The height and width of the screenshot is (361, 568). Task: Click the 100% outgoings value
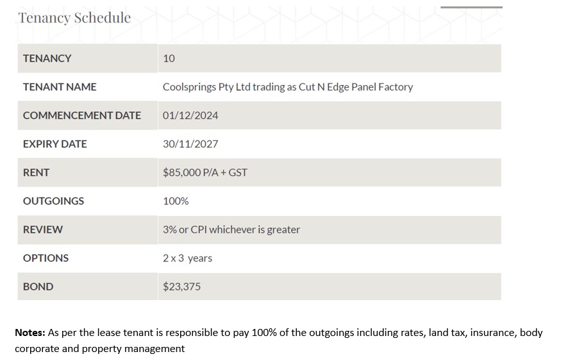click(x=176, y=201)
